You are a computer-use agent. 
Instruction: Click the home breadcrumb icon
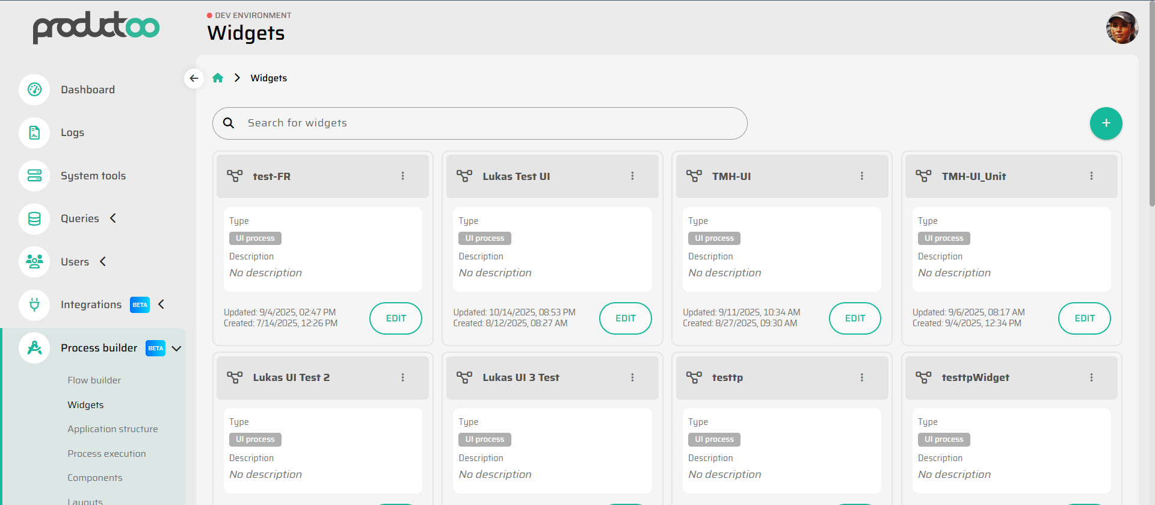tap(218, 78)
